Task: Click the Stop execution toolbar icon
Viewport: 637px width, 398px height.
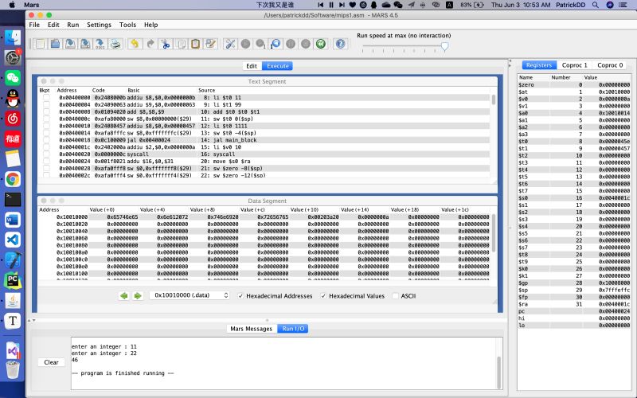Action: point(306,44)
